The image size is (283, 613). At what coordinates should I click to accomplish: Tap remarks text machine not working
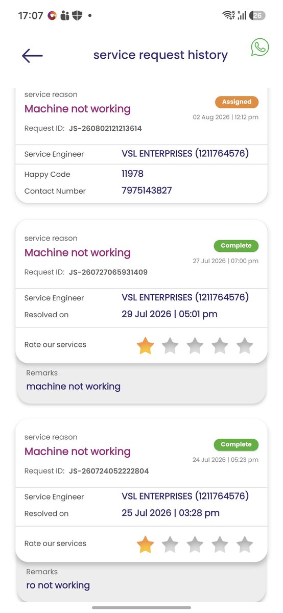73,387
